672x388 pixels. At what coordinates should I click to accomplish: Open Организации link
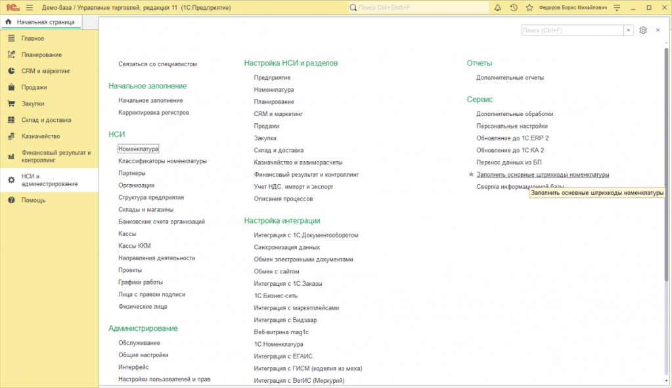136,185
